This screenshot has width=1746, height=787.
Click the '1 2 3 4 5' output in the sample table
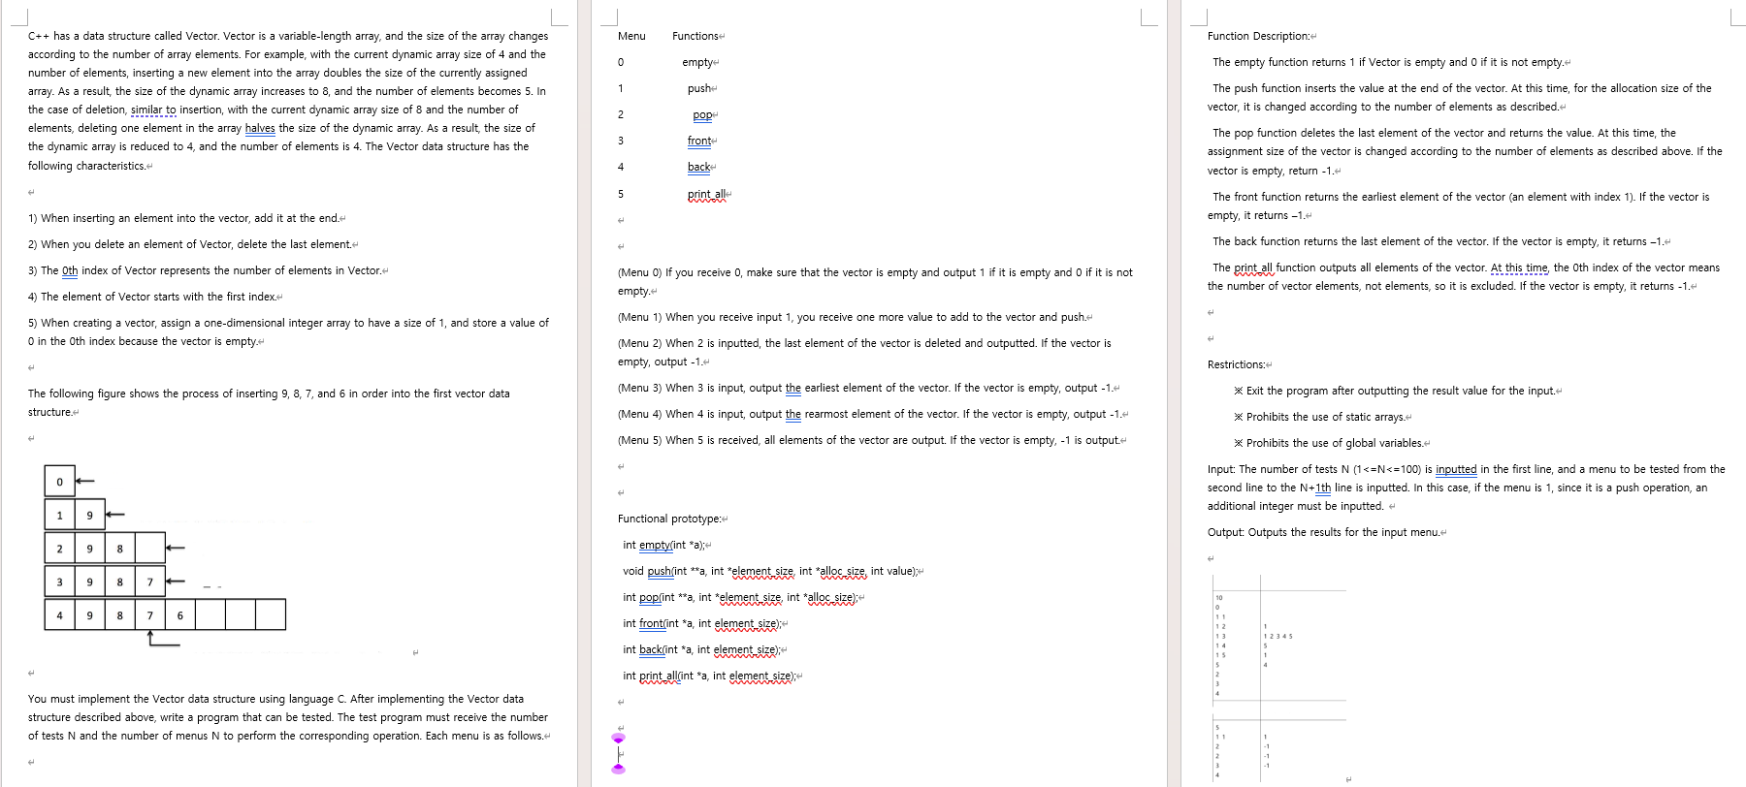pyautogui.click(x=1277, y=636)
